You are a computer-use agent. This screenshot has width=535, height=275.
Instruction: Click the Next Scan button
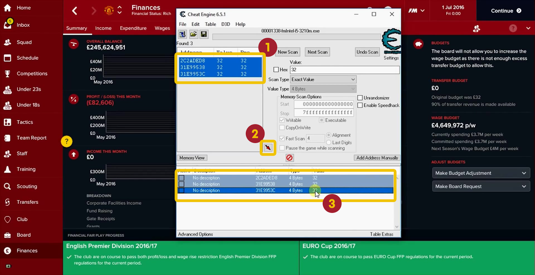pyautogui.click(x=317, y=52)
